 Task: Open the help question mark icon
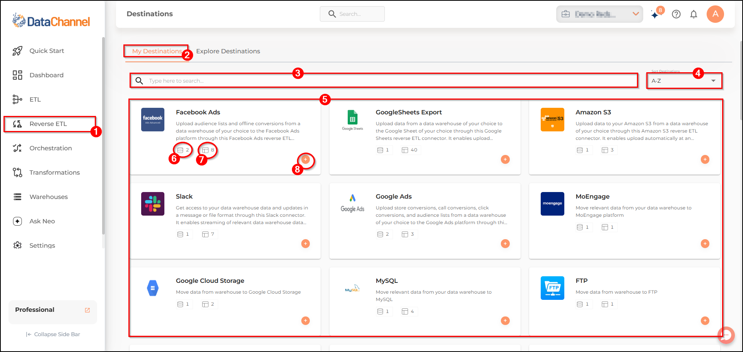pyautogui.click(x=676, y=14)
